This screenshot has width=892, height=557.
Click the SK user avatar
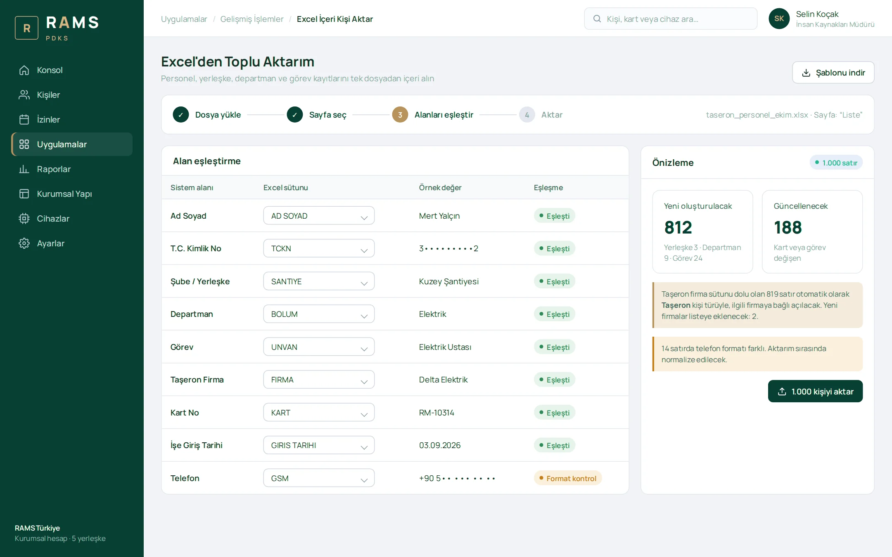click(x=779, y=19)
